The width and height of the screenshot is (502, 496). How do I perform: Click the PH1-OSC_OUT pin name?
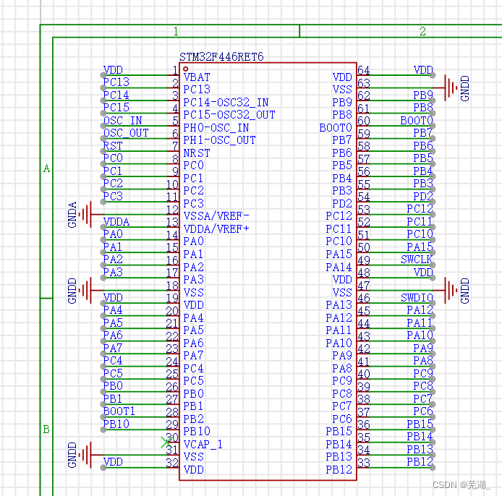point(219,140)
